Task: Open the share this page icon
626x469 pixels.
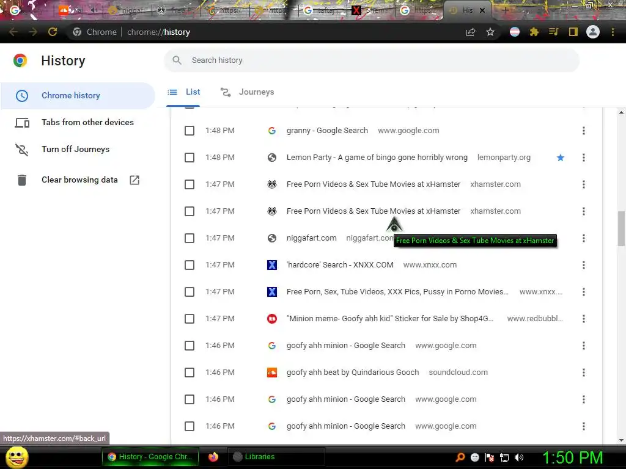Action: coord(471,32)
